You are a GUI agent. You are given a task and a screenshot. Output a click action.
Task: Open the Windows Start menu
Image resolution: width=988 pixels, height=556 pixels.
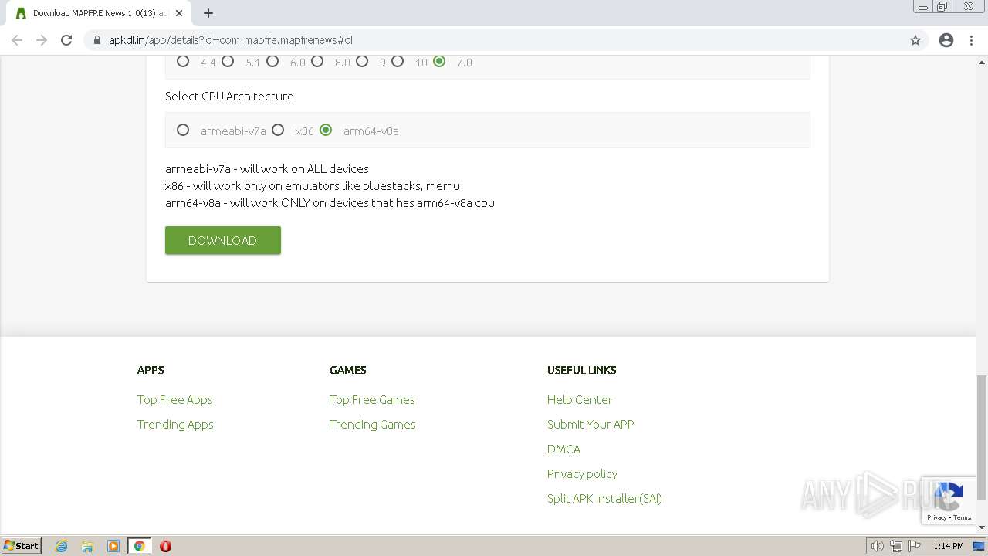(21, 545)
